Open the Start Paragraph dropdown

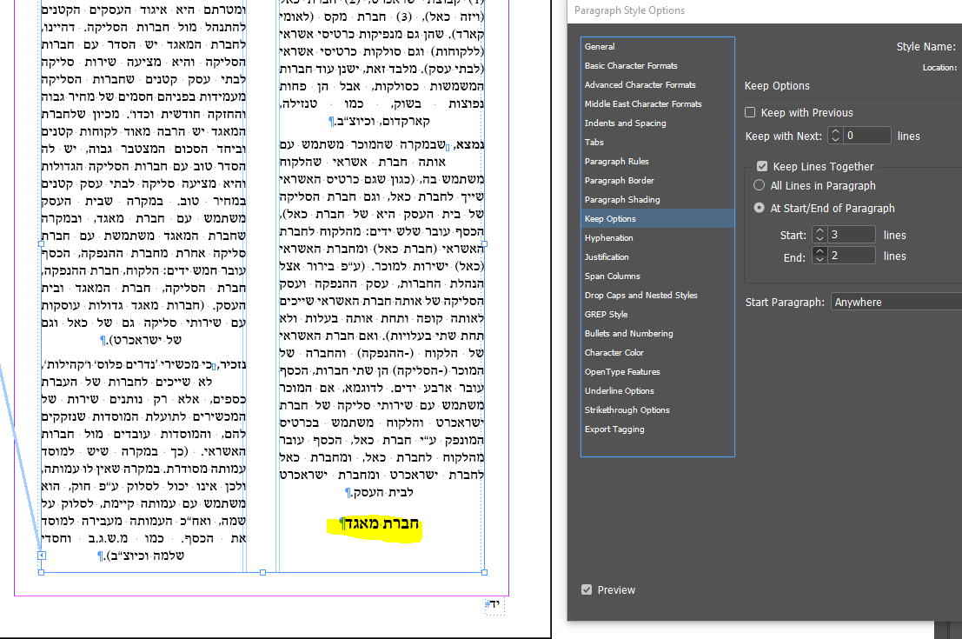(896, 302)
